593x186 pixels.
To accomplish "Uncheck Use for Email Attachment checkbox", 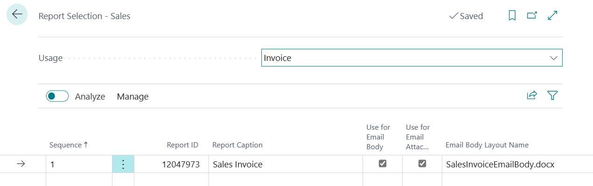I will tap(422, 164).
